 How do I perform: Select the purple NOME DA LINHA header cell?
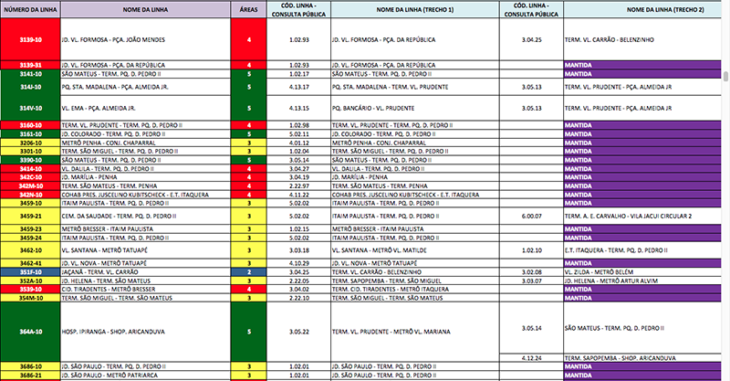[x=145, y=9]
